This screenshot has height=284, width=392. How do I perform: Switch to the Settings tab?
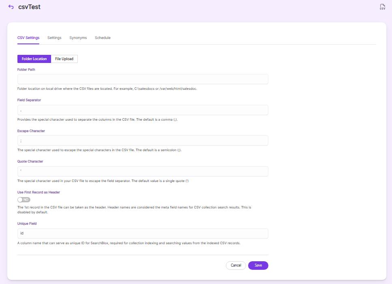pos(54,38)
